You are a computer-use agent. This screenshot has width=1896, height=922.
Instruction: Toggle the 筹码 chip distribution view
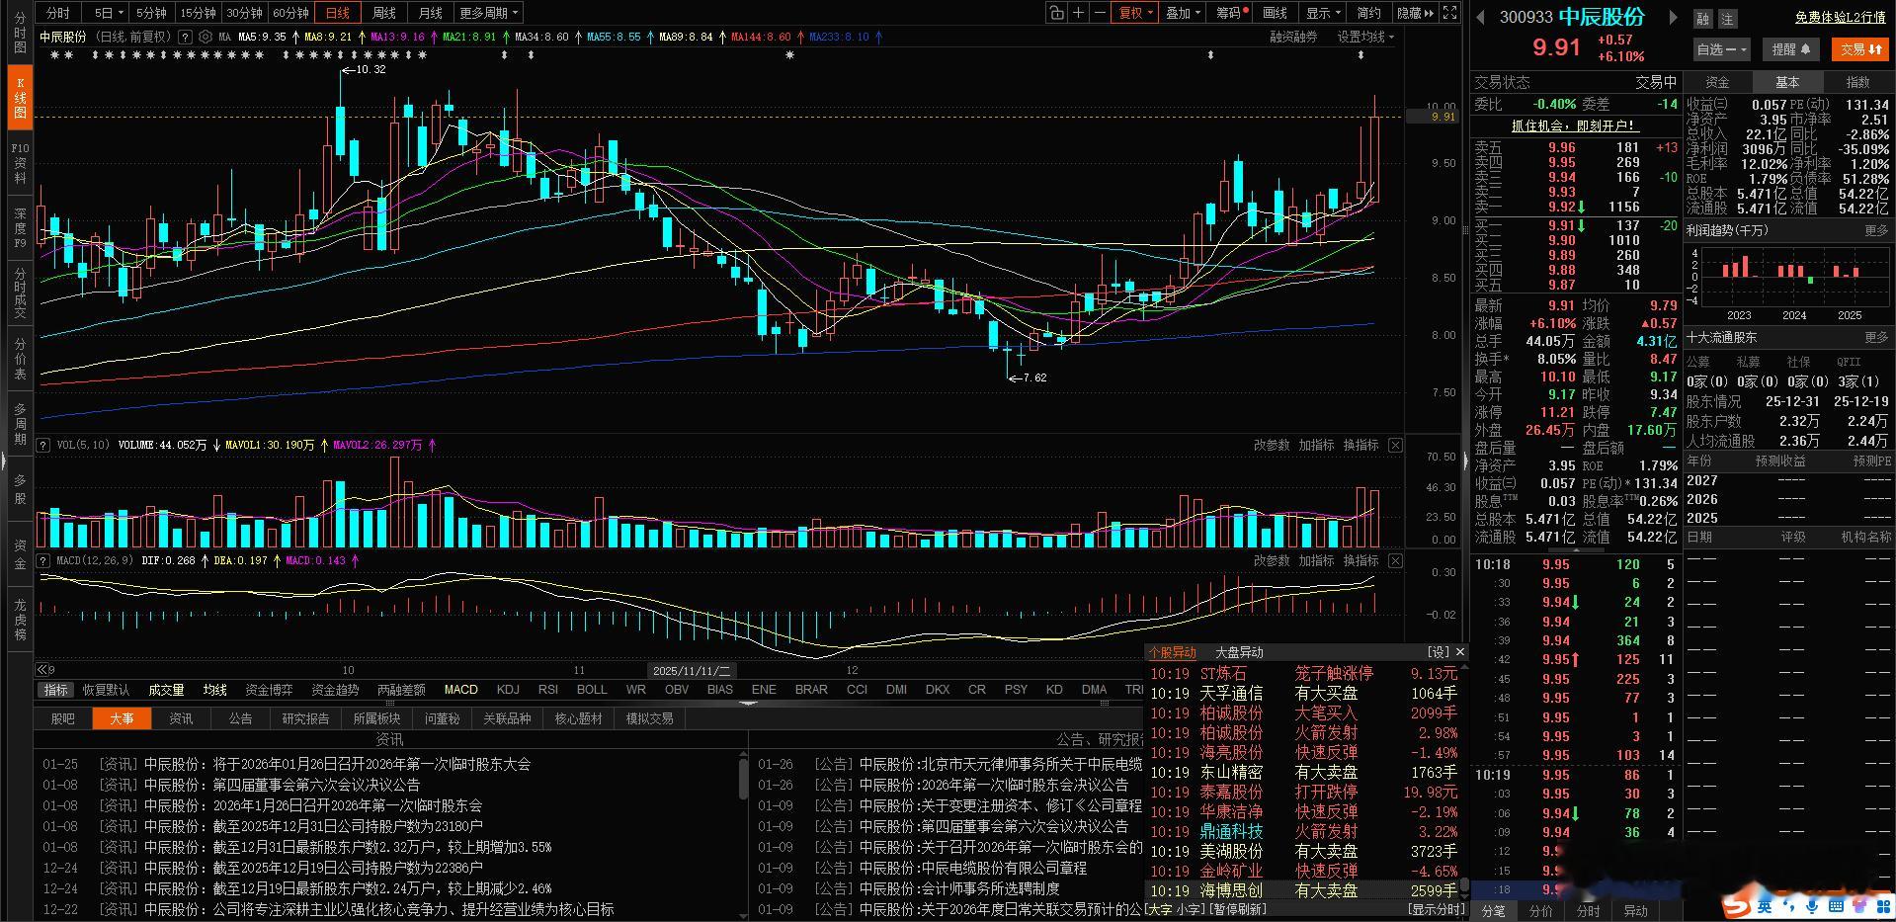(x=1231, y=13)
